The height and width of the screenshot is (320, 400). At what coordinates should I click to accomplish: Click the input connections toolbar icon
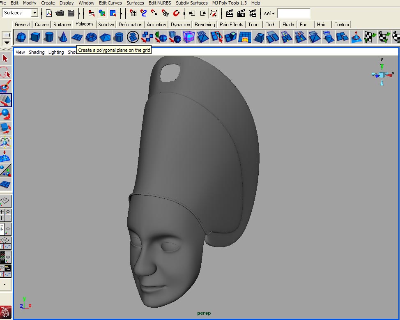(192, 13)
